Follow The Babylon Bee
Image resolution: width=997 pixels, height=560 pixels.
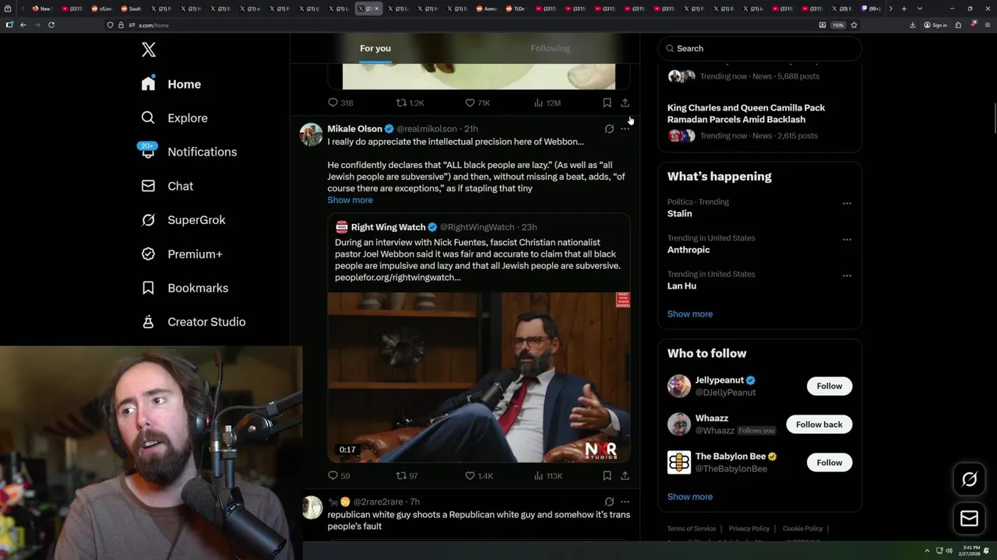pyautogui.click(x=829, y=462)
